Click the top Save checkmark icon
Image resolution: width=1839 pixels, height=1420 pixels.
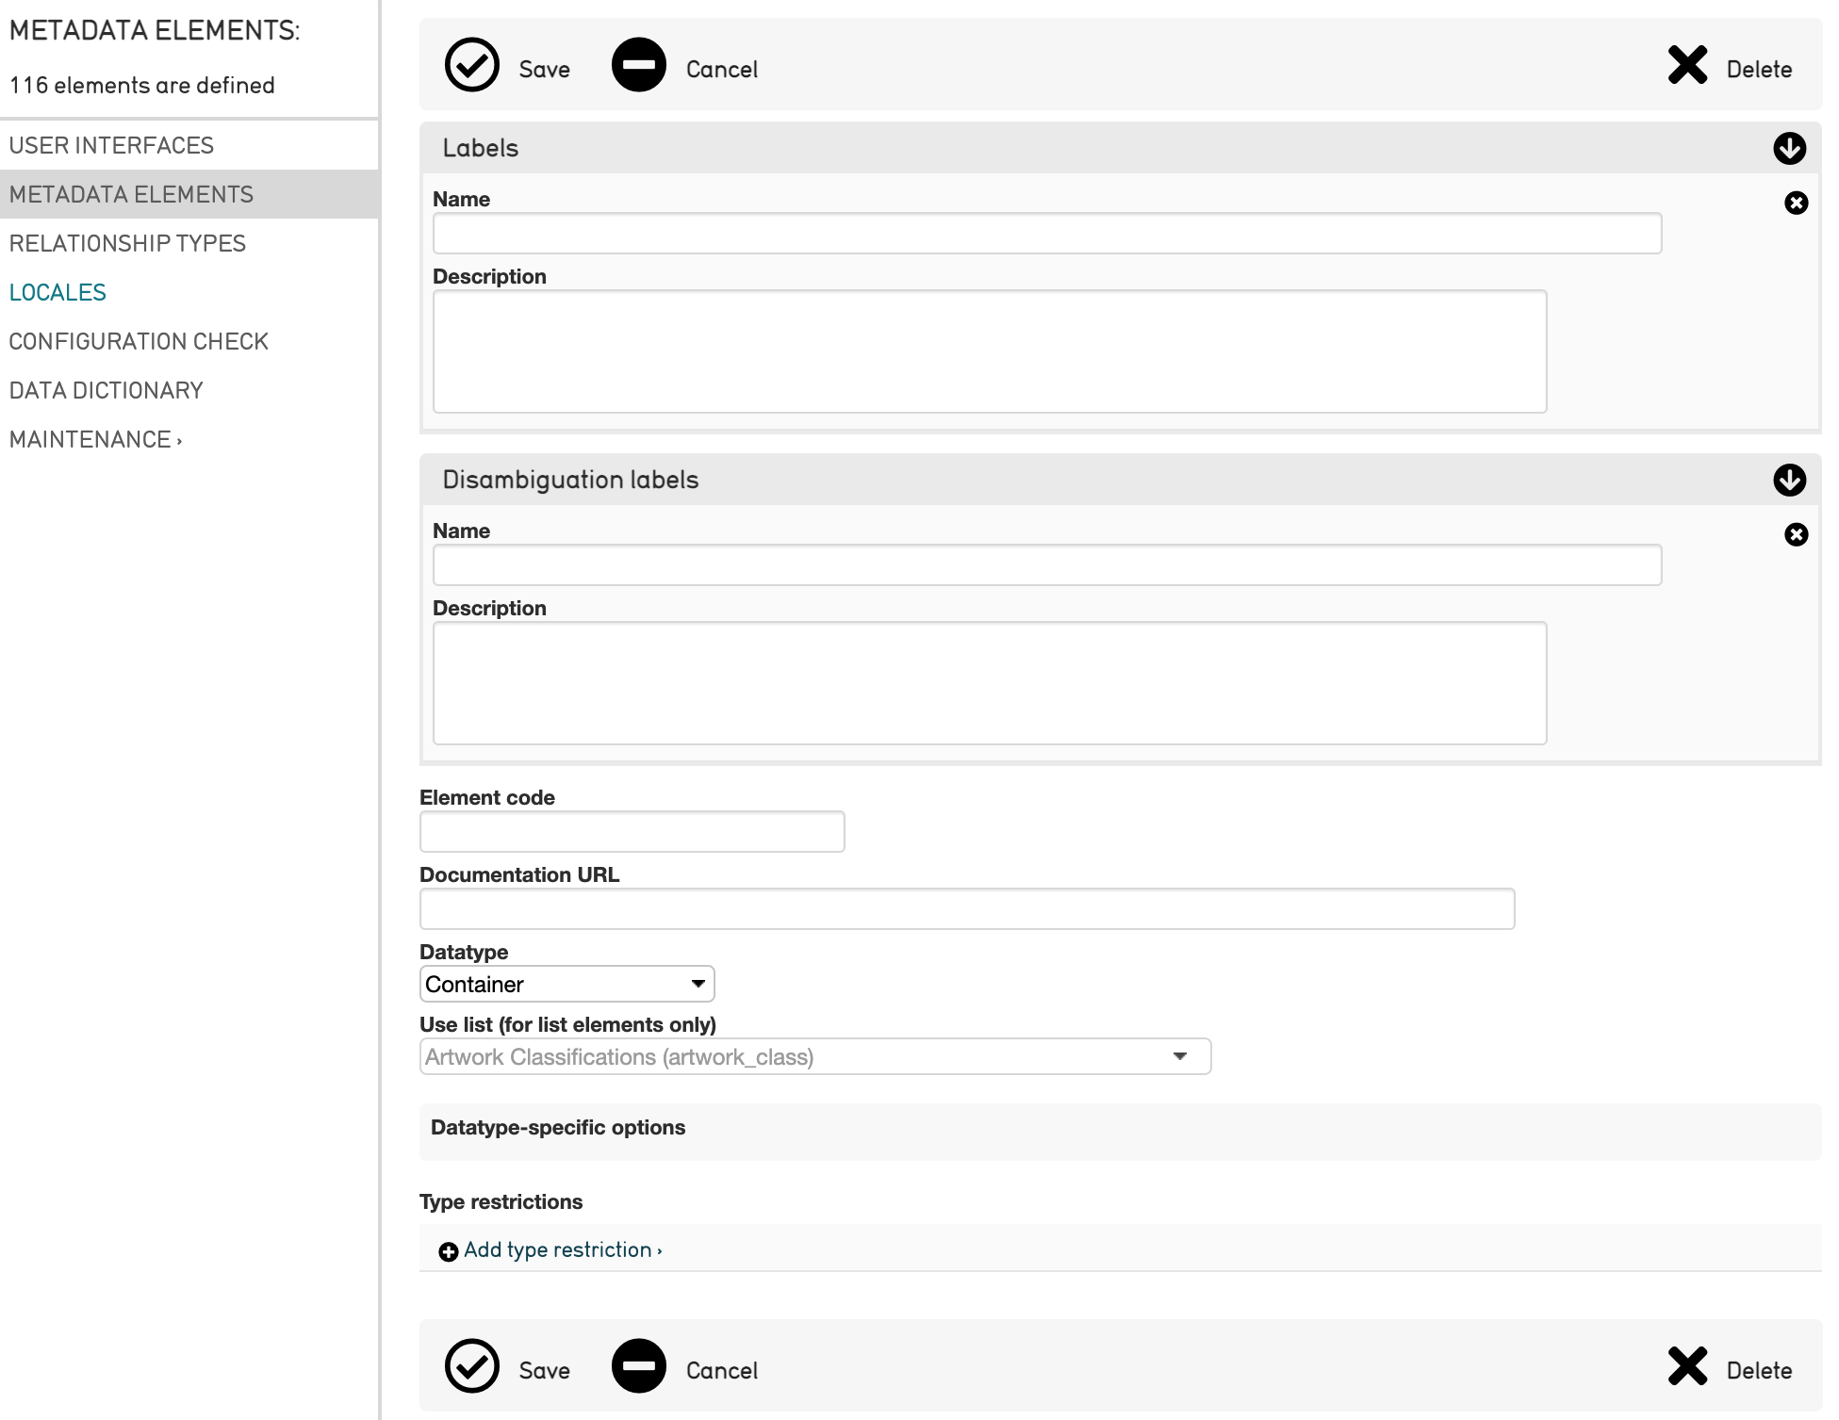pos(471,65)
